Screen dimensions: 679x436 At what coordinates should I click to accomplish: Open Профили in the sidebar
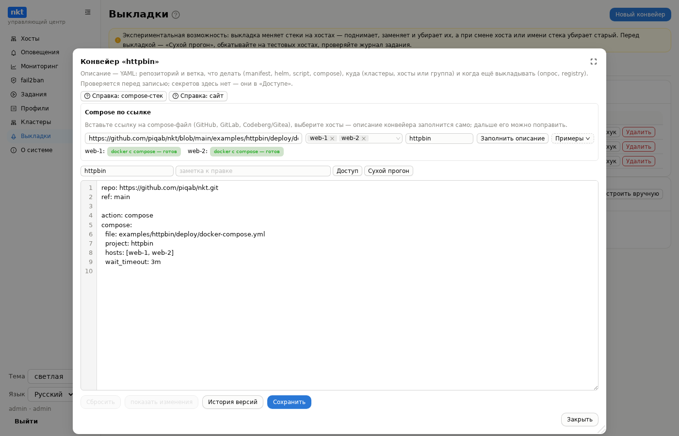(35, 109)
